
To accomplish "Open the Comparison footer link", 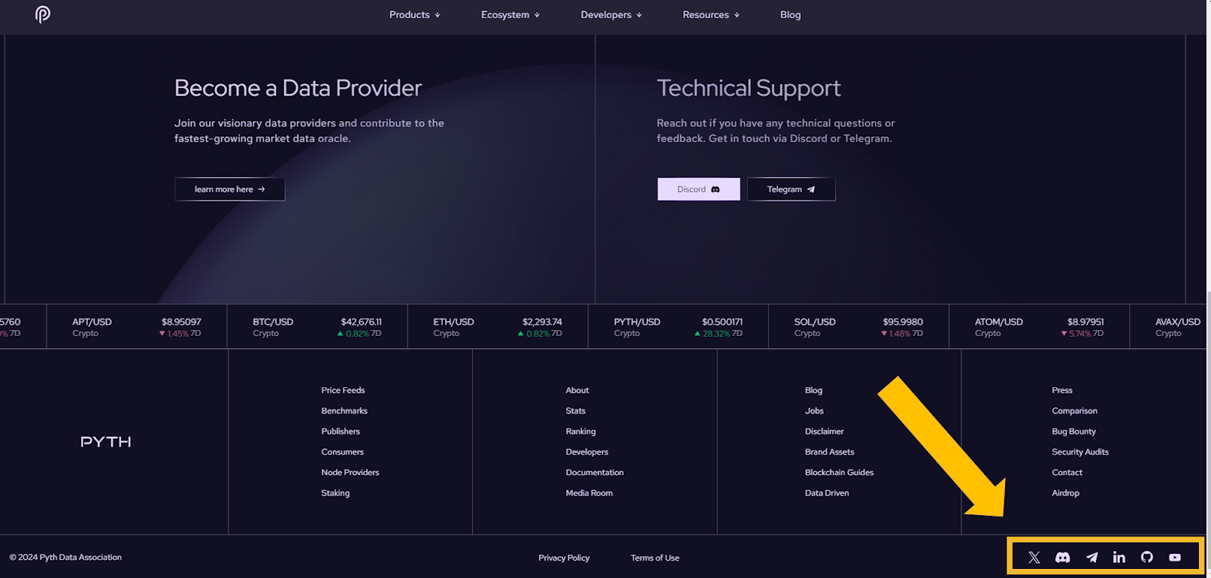I will pyautogui.click(x=1074, y=411).
